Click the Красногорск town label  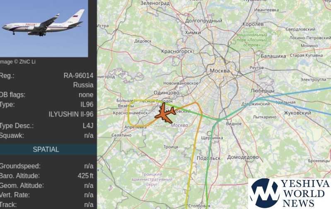(x=177, y=51)
